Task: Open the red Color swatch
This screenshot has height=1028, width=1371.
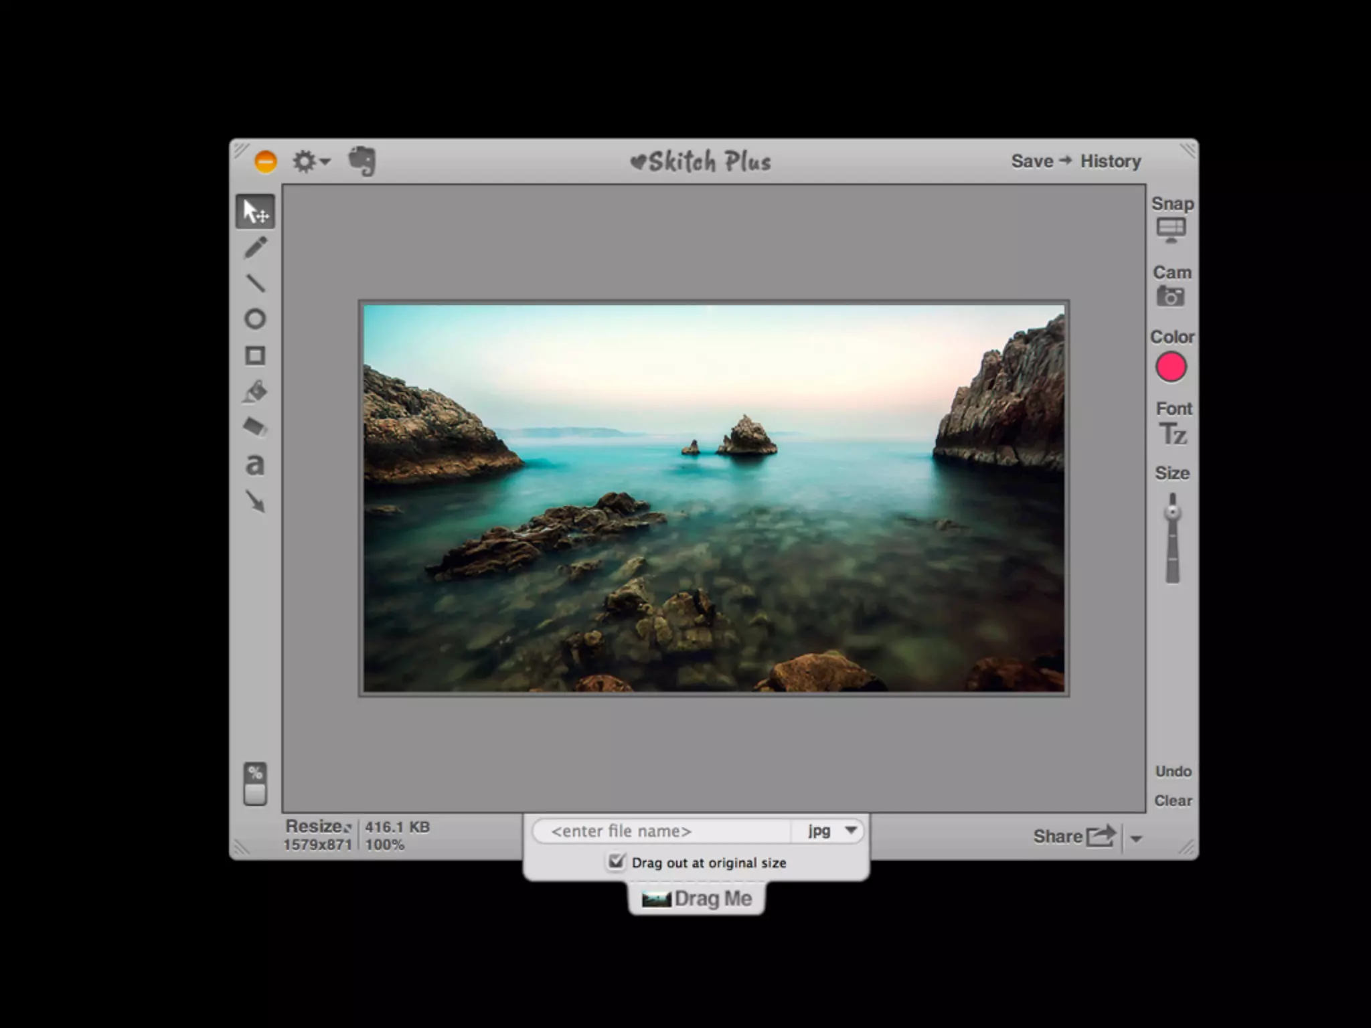Action: 1171,367
